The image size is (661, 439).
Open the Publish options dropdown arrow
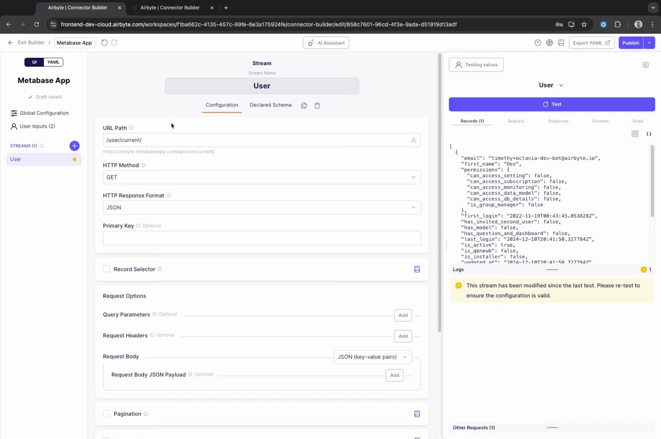(650, 43)
